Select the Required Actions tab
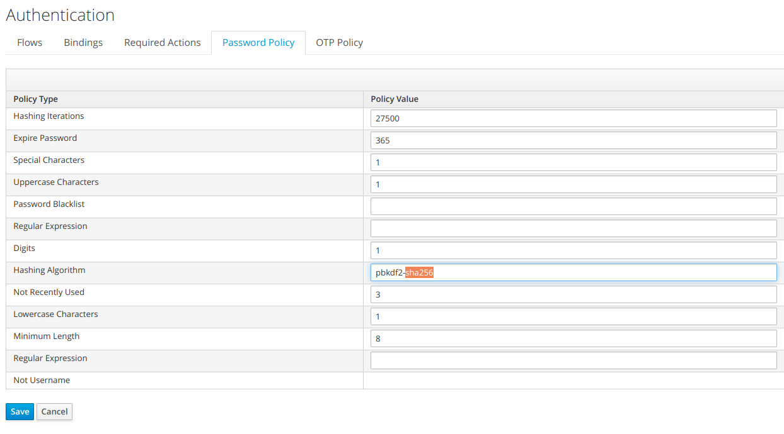This screenshot has height=434, width=784. 162,42
